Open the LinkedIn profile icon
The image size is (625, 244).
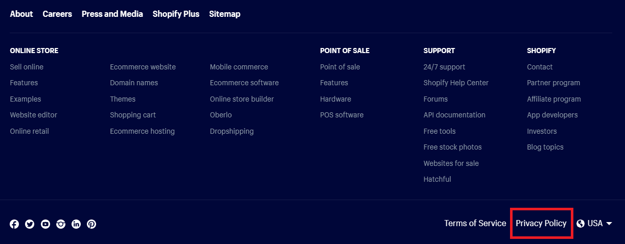(76, 224)
